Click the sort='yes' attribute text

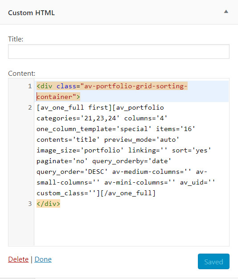click(x=191, y=150)
